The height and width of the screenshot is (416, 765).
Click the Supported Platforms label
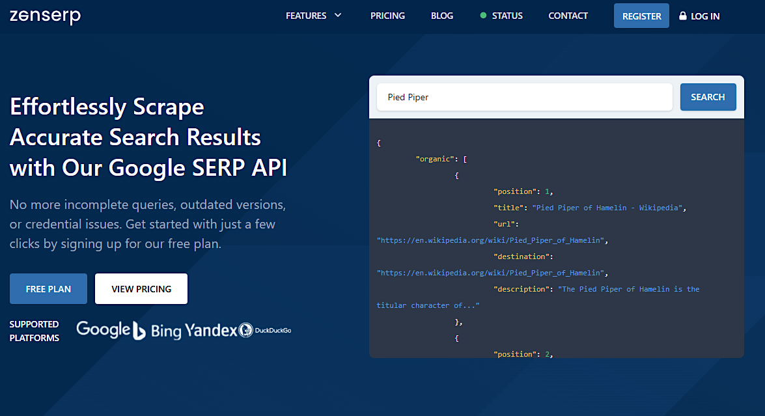pyautogui.click(x=34, y=331)
